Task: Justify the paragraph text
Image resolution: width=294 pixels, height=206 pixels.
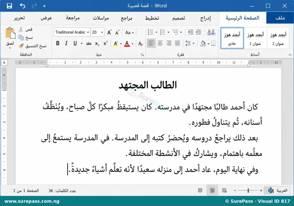Action: (x=177, y=43)
